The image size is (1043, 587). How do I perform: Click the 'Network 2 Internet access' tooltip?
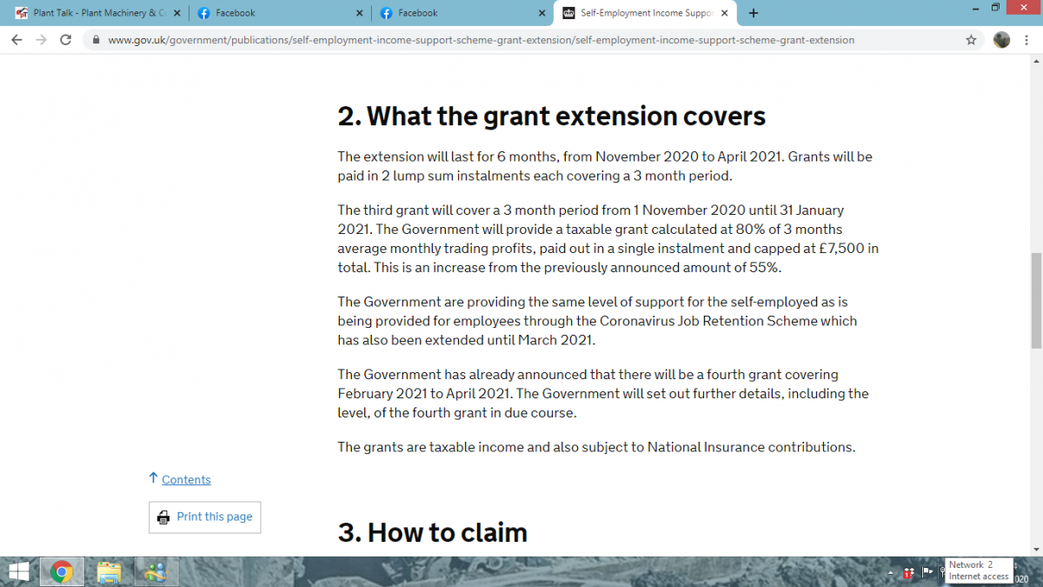pos(978,570)
